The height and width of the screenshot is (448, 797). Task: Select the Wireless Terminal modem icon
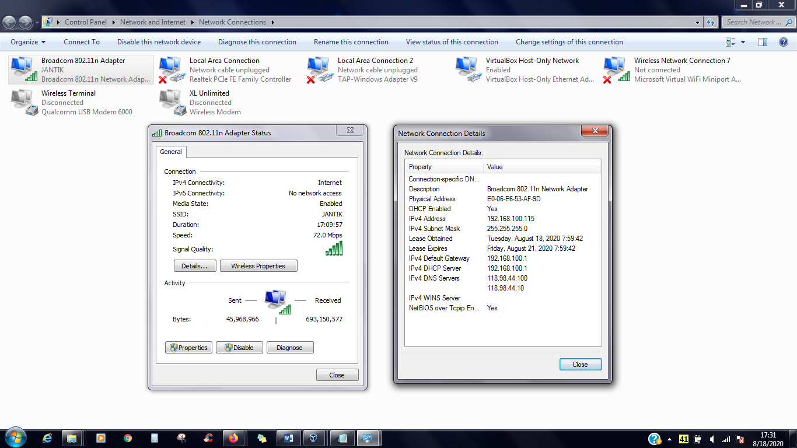[x=23, y=102]
